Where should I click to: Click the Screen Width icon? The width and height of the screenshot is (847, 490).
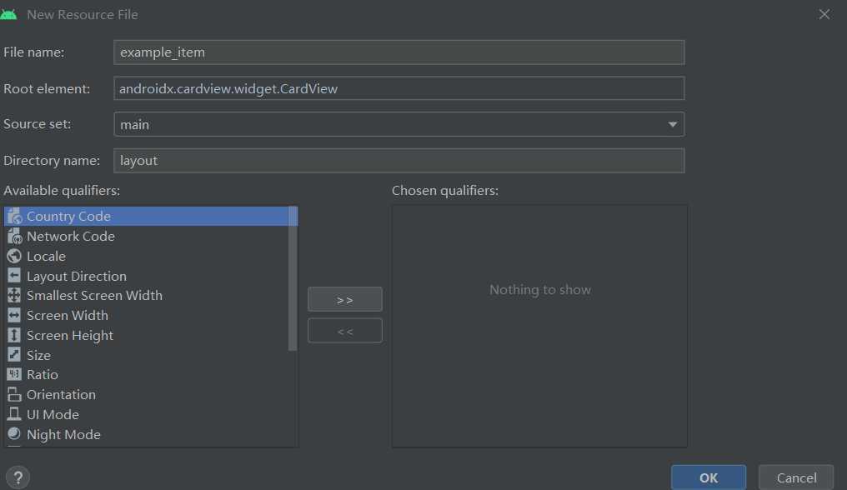(x=14, y=315)
